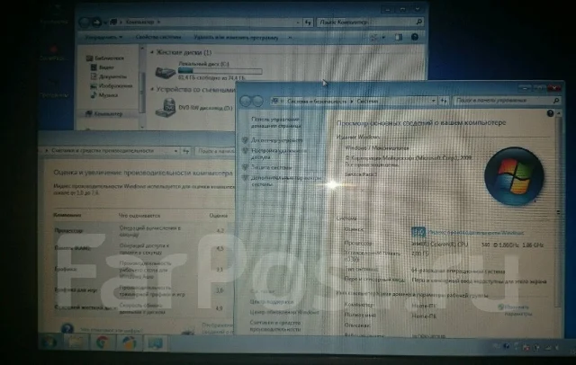Click Компьютер breadcrumb in Explorer address bar
This screenshot has height=365, width=576.
(x=139, y=22)
